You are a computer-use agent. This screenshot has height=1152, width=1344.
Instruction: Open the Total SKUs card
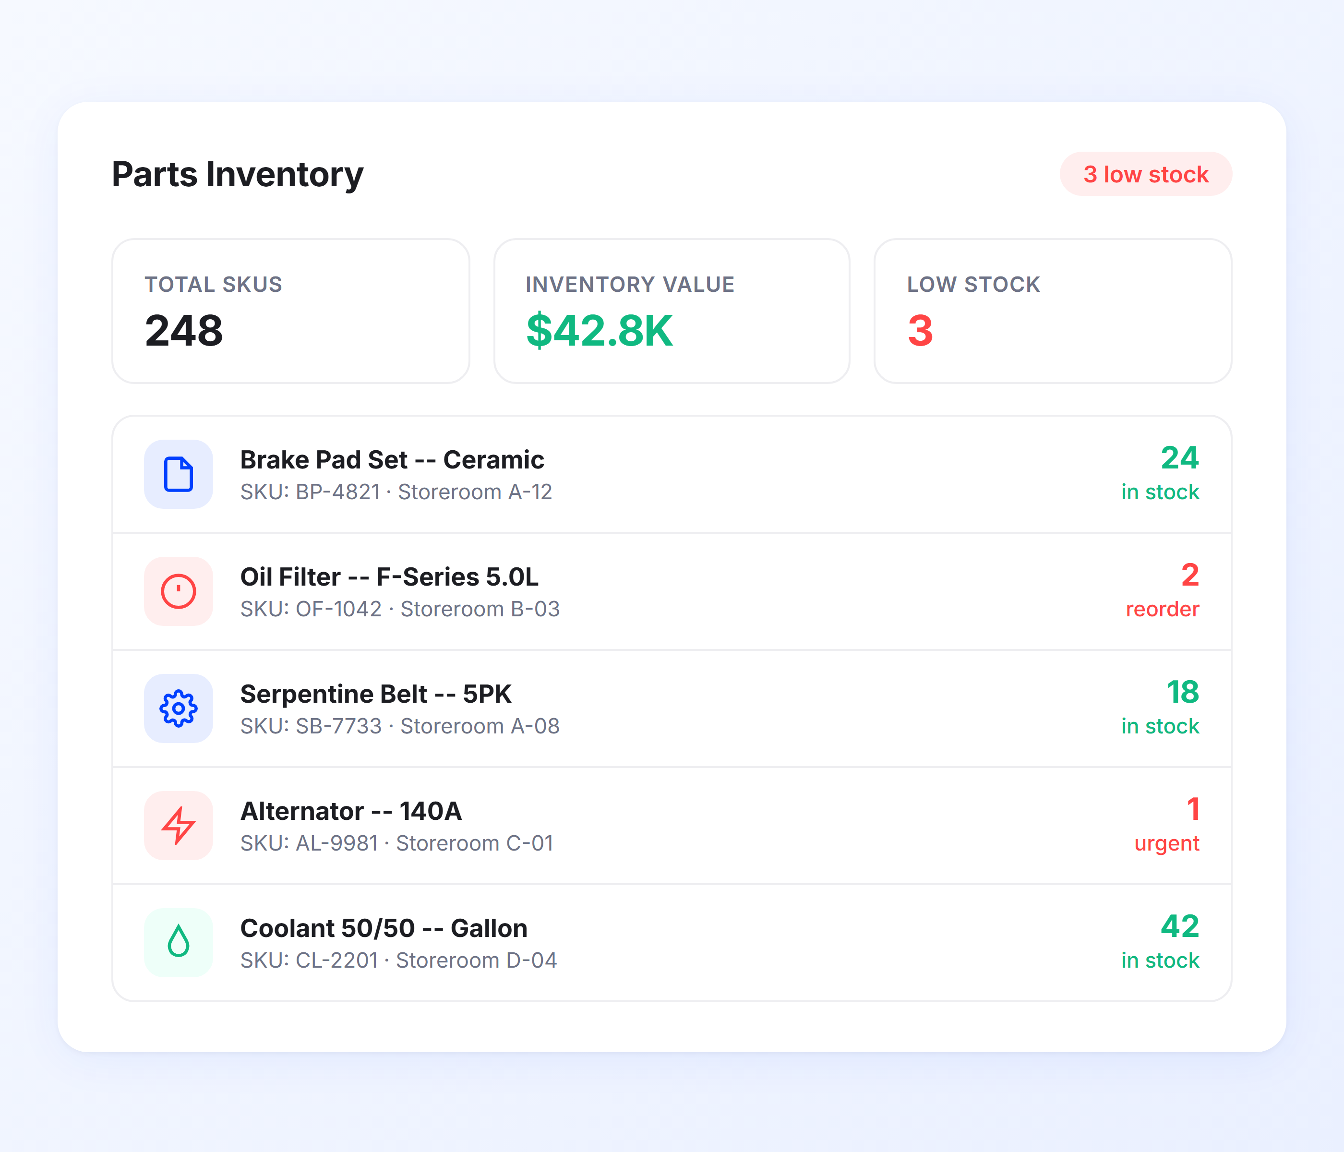[x=290, y=311]
